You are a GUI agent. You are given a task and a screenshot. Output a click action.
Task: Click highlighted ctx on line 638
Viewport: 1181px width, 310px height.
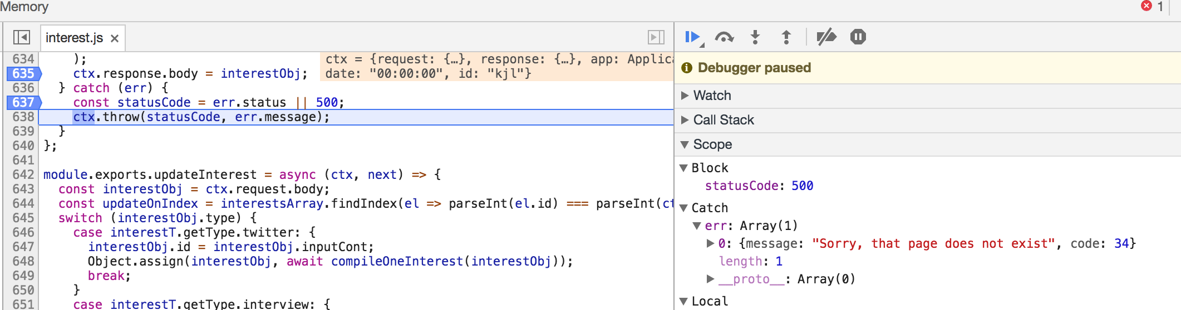pos(84,117)
